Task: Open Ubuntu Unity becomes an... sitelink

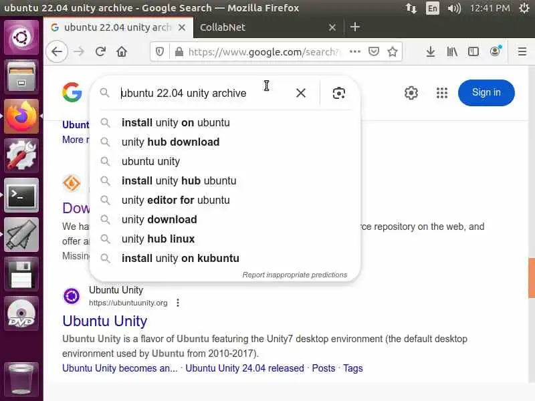Action: pos(120,368)
